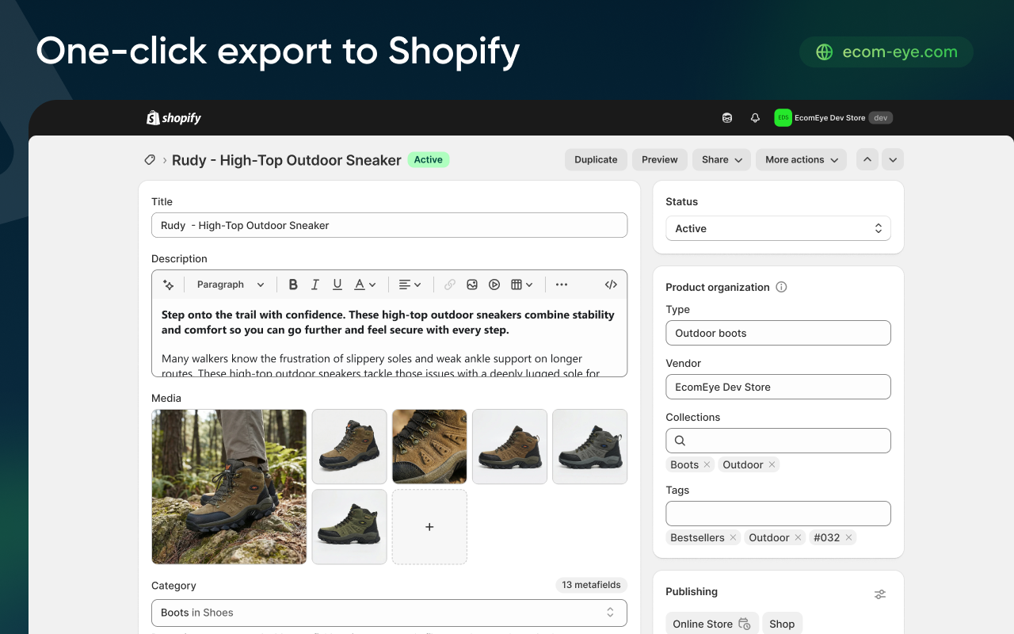Remove the #032 tag
The height and width of the screenshot is (634, 1014).
click(x=848, y=537)
